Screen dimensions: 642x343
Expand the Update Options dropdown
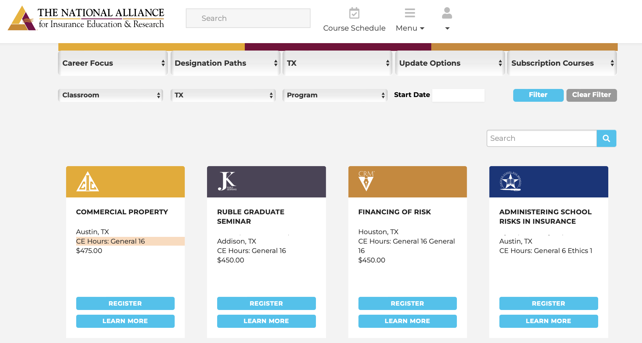[x=450, y=63]
